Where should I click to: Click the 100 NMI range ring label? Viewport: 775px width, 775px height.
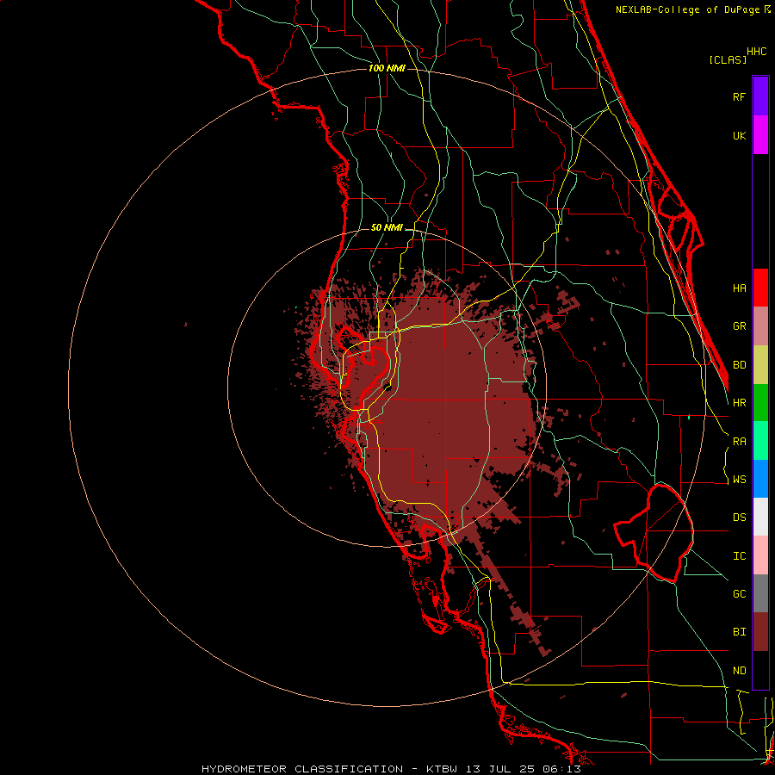387,68
